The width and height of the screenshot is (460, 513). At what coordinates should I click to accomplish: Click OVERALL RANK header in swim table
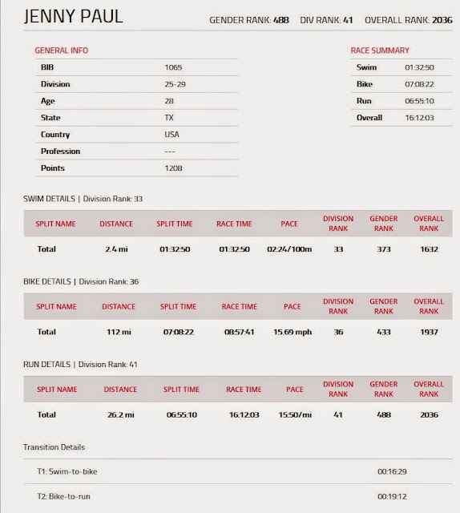point(429,224)
